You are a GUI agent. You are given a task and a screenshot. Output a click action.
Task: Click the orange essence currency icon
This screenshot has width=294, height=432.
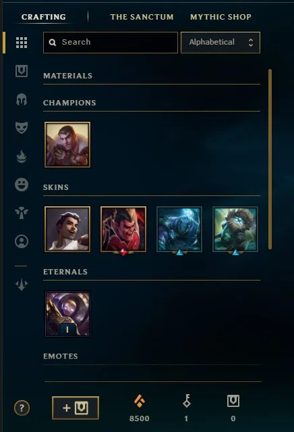[140, 401]
